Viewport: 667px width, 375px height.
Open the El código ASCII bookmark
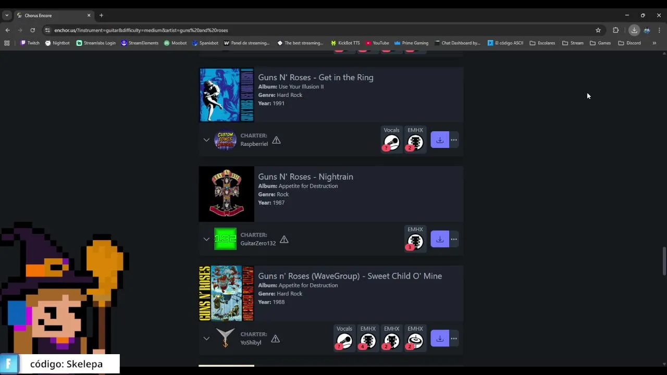pyautogui.click(x=505, y=43)
